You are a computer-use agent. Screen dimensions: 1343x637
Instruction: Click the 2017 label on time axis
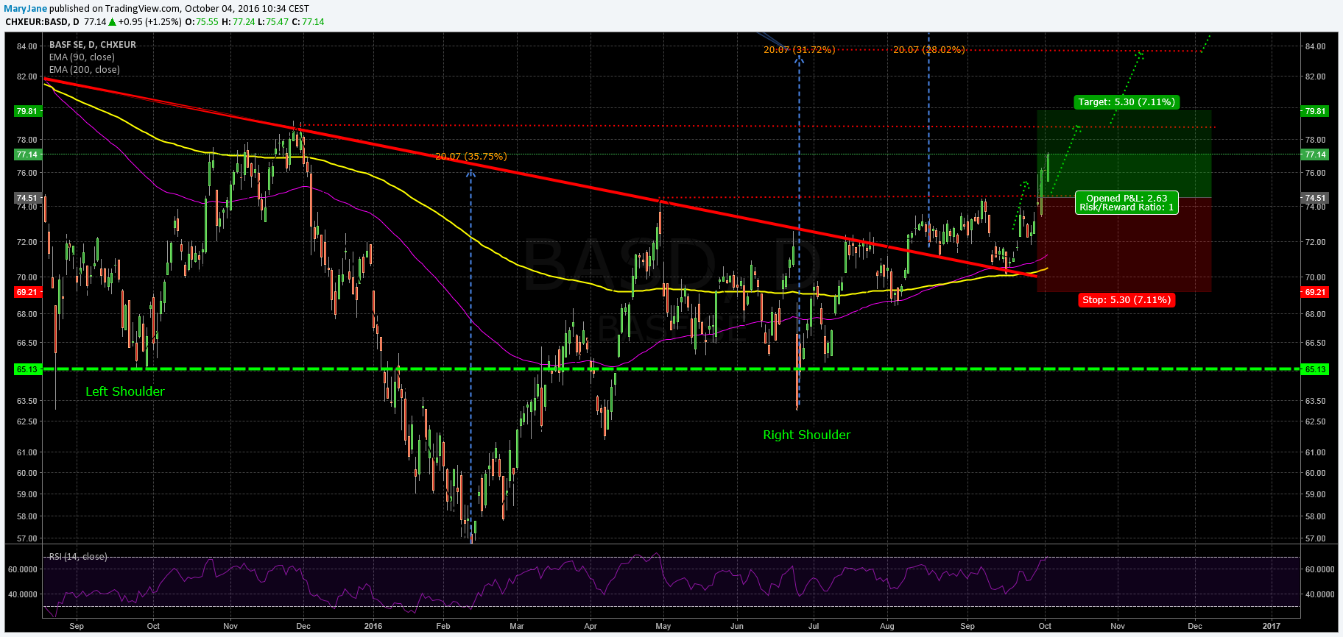[1272, 627]
